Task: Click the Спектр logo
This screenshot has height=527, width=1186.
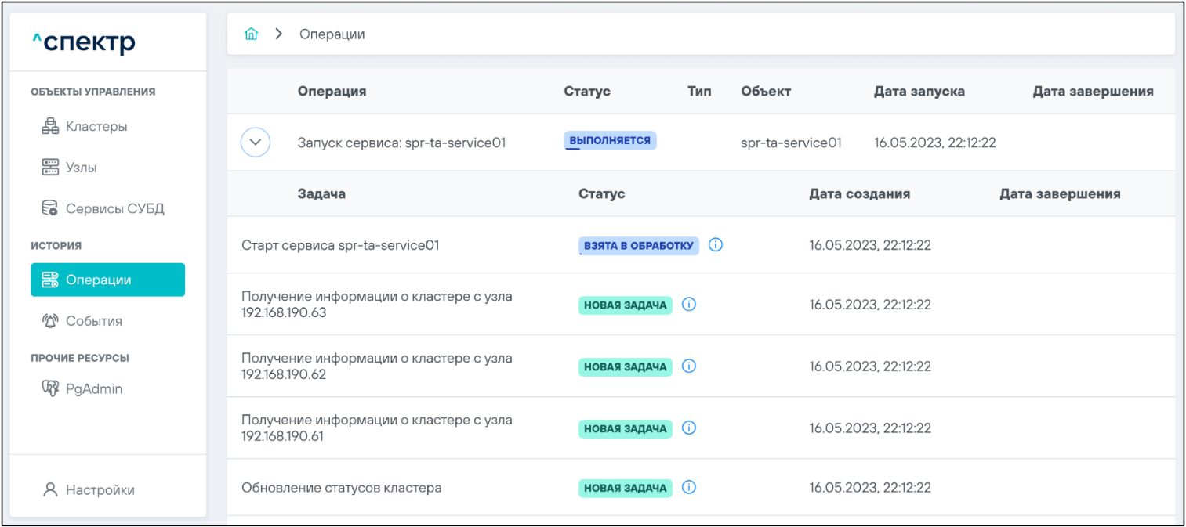Action: coord(84,43)
